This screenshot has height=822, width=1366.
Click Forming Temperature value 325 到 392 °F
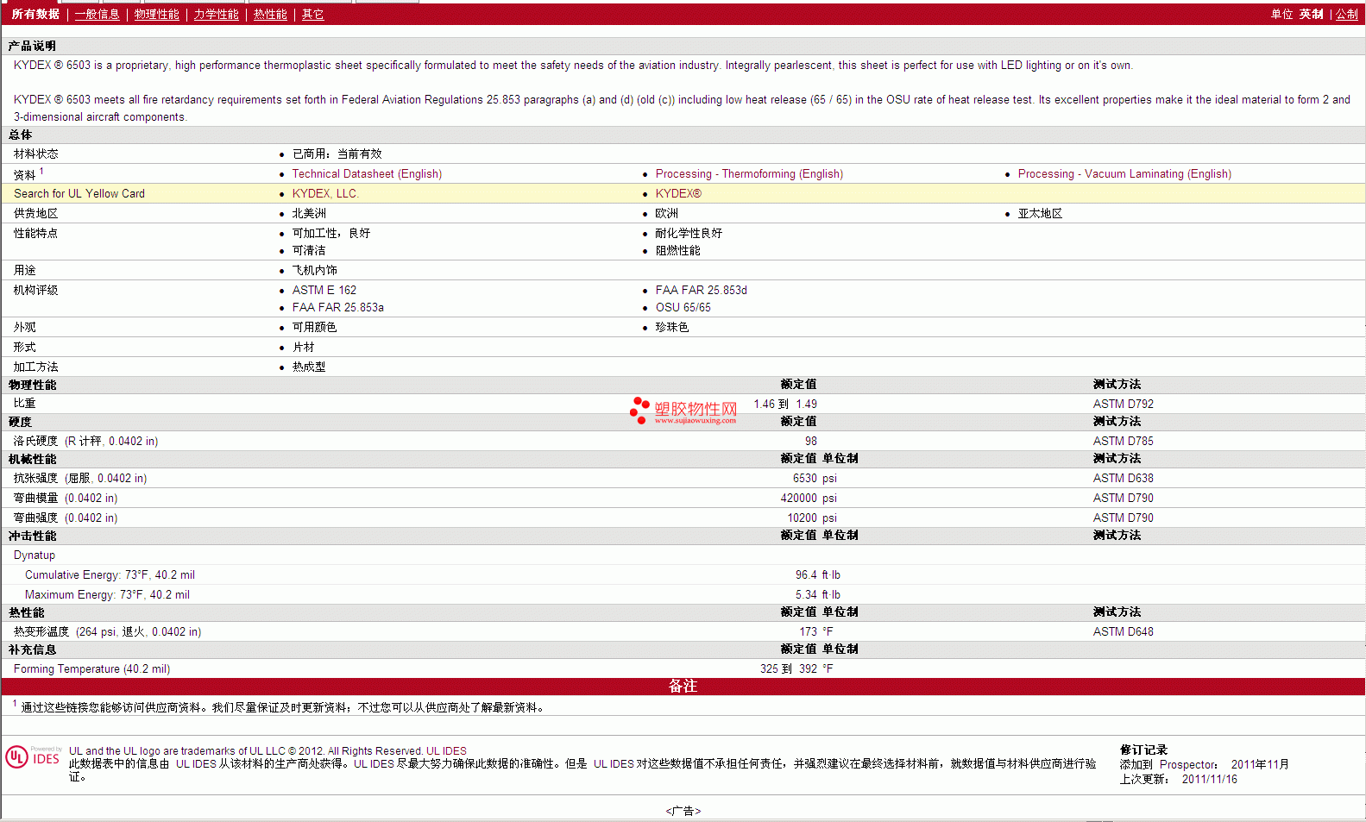click(796, 669)
